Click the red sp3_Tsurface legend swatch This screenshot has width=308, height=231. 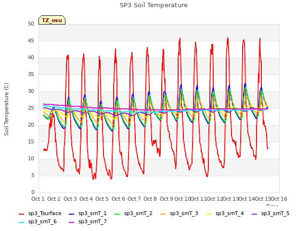pyautogui.click(x=21, y=214)
